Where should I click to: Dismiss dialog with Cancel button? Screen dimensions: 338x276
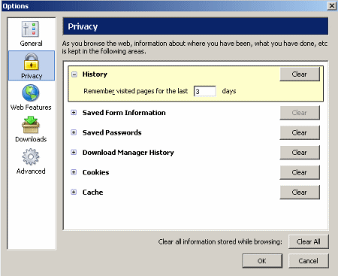point(309,261)
